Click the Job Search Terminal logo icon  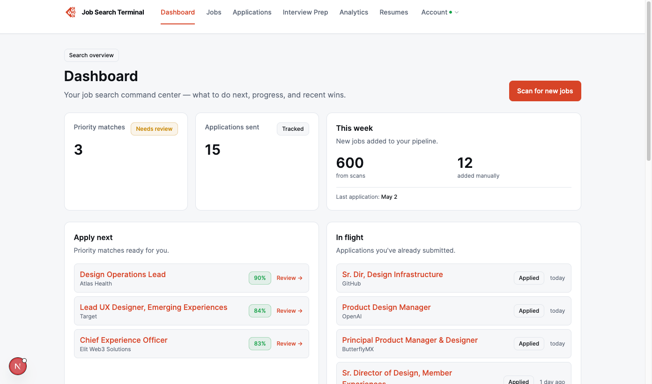[x=71, y=12]
